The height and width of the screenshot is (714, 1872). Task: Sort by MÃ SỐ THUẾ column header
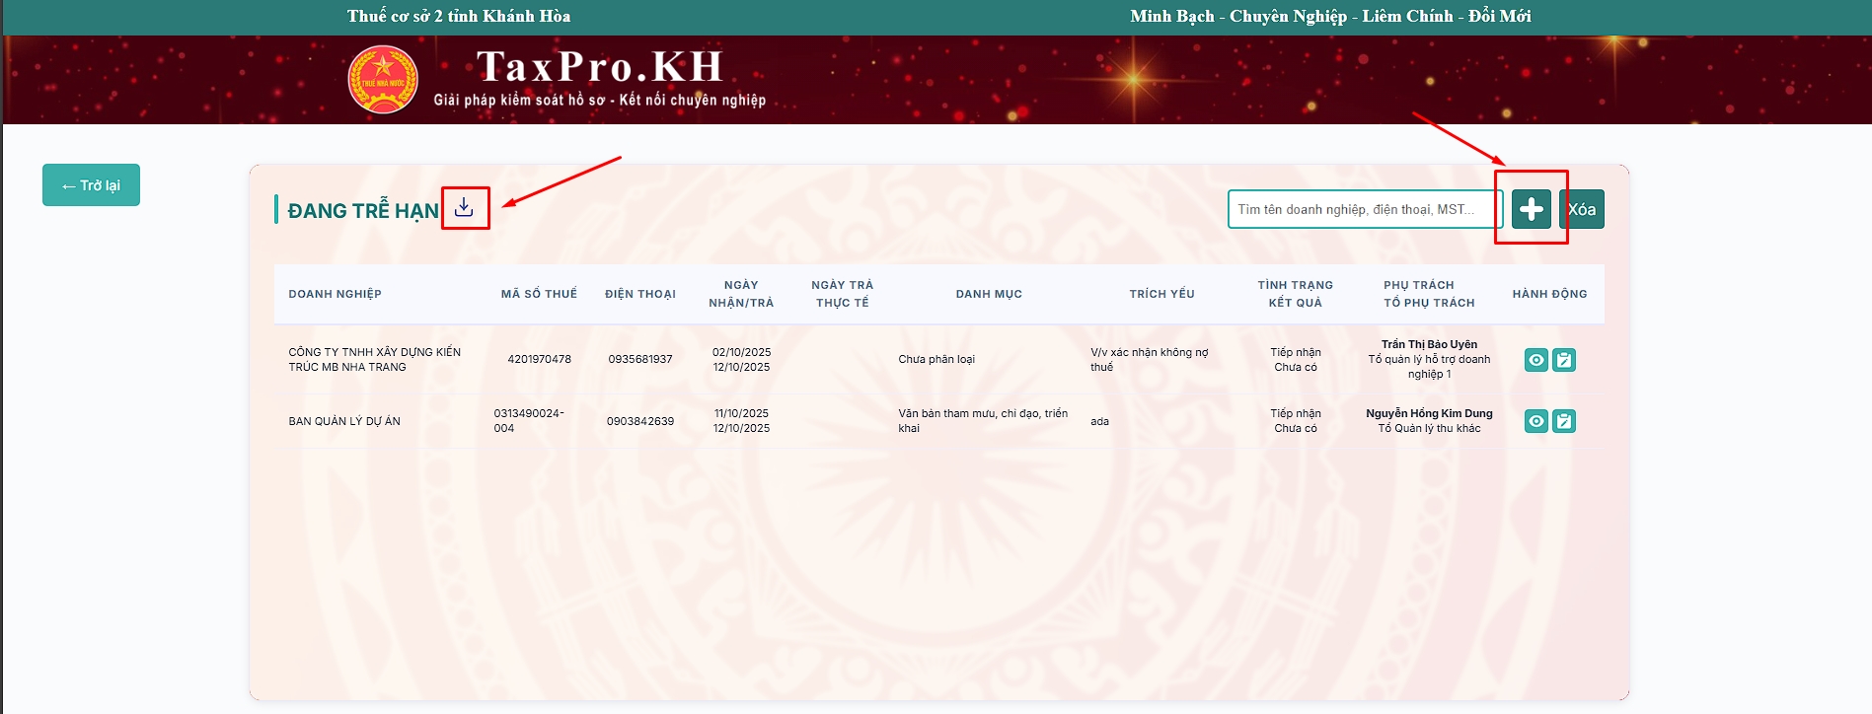pos(539,294)
